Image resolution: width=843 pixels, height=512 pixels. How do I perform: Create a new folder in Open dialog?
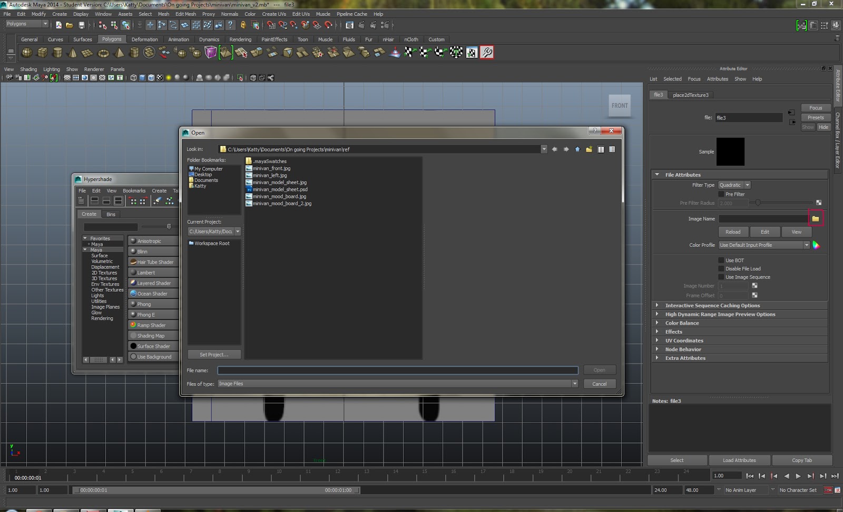tap(589, 149)
